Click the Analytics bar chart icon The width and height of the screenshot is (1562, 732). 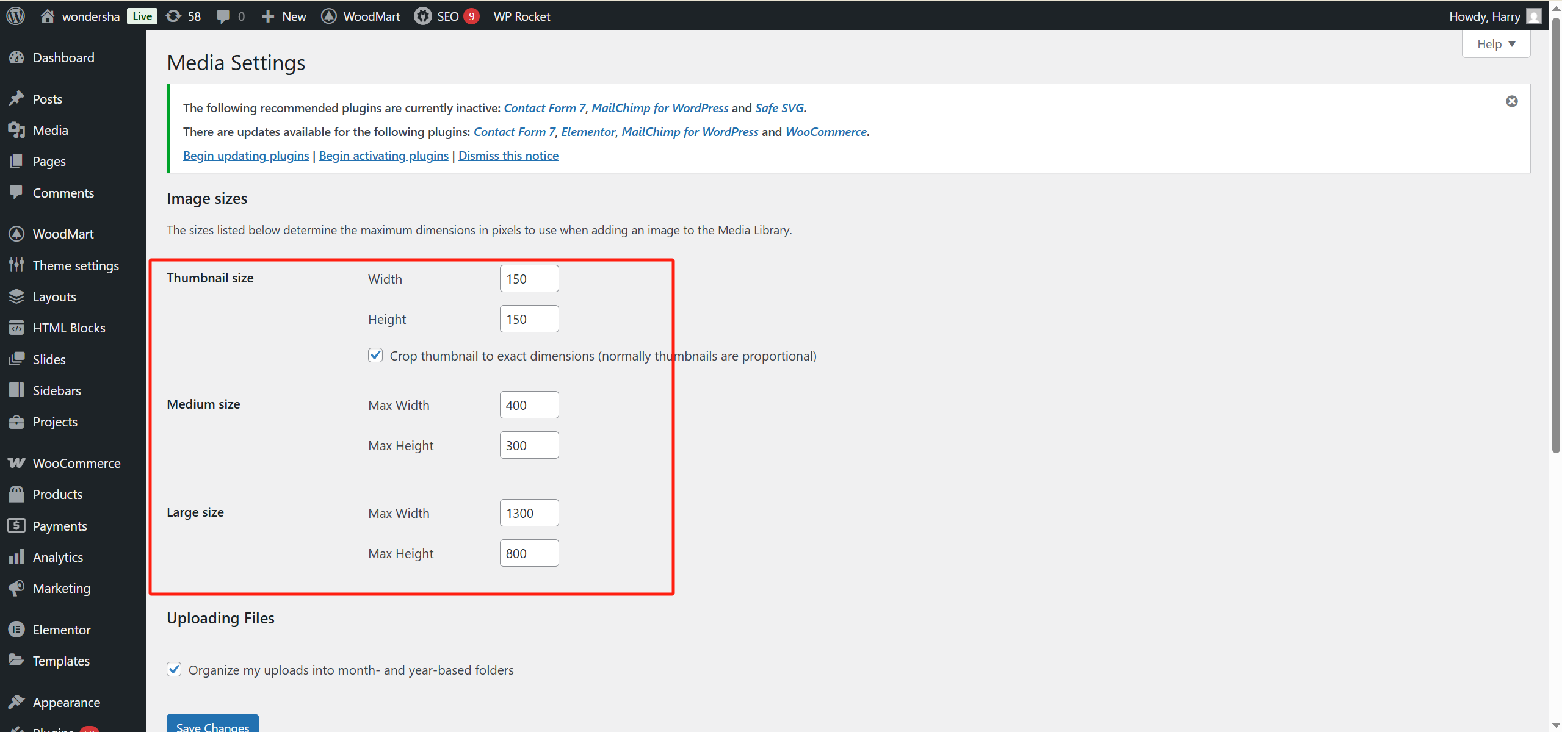pyautogui.click(x=16, y=556)
